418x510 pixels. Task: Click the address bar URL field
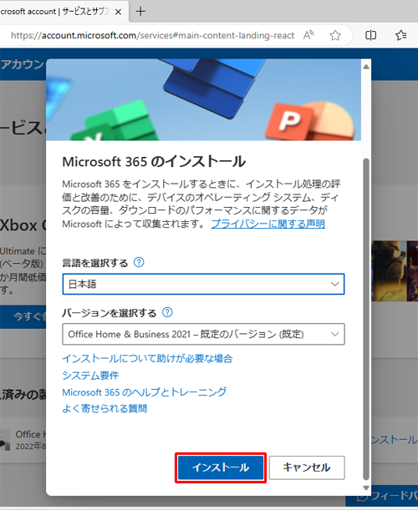tap(152, 35)
